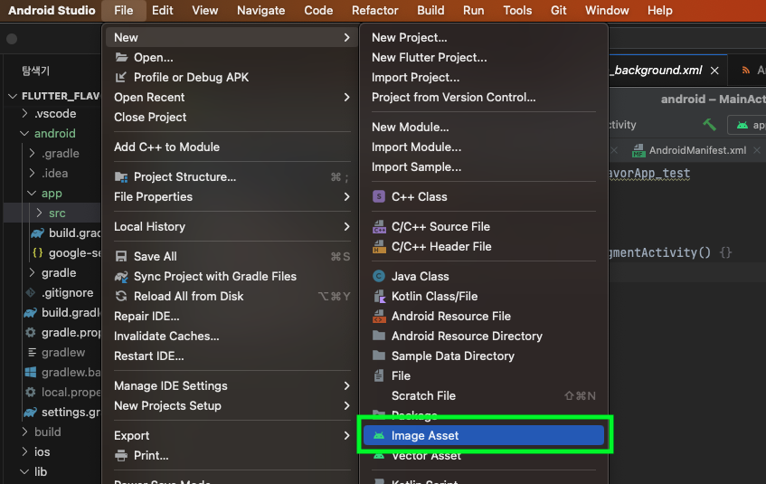Click the Sync Project with Gradle Files icon
This screenshot has height=484, width=766.
click(121, 276)
